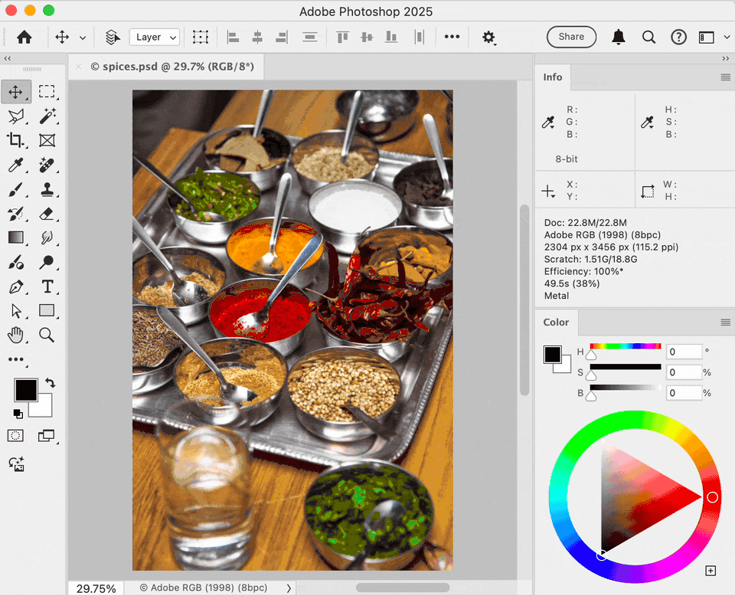
Task: Select the Zoom tool
Action: pos(47,335)
